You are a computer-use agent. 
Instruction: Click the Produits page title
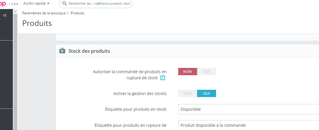[37, 23]
